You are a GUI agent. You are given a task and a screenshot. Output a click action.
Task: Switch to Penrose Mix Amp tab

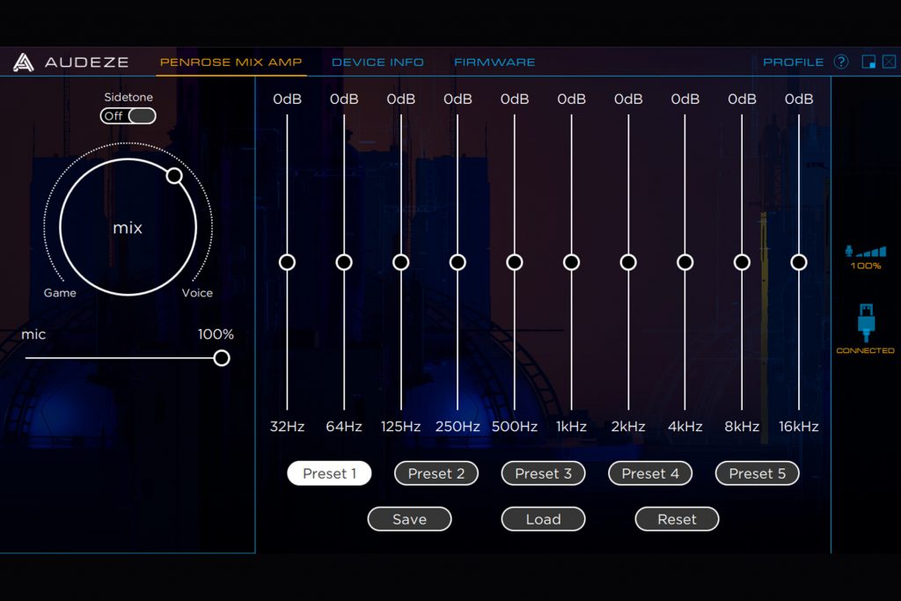tap(231, 62)
